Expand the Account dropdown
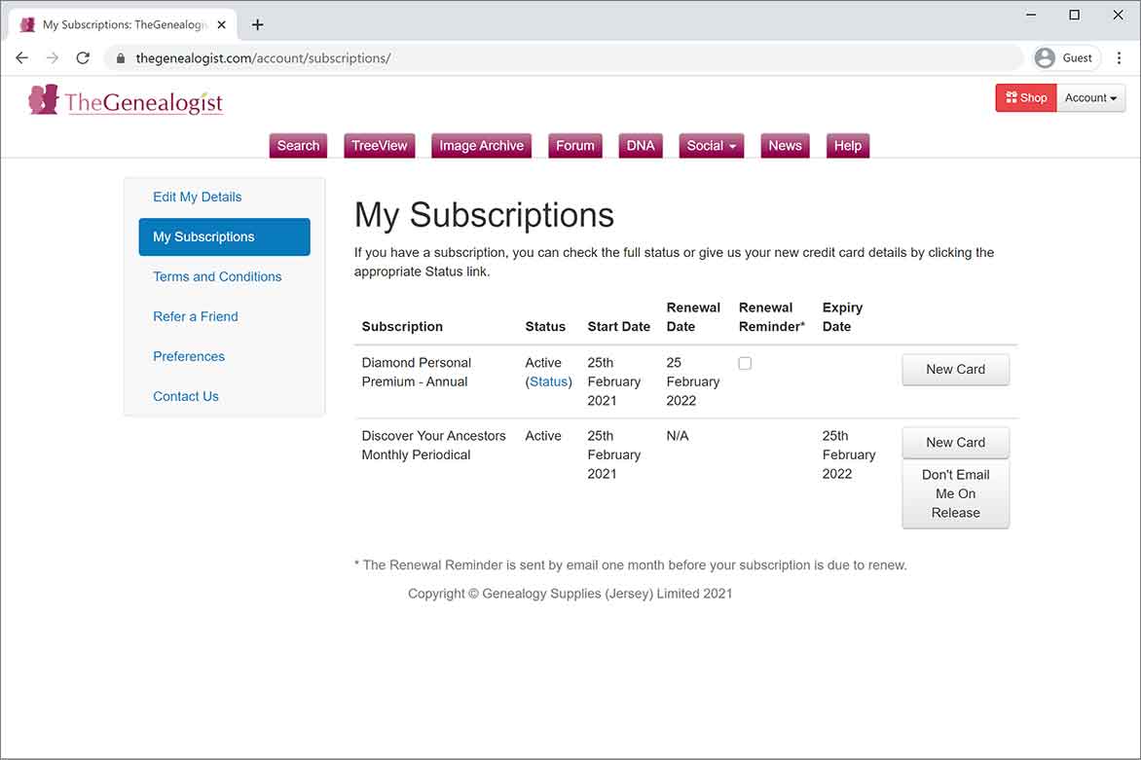The width and height of the screenshot is (1141, 760). [x=1090, y=98]
